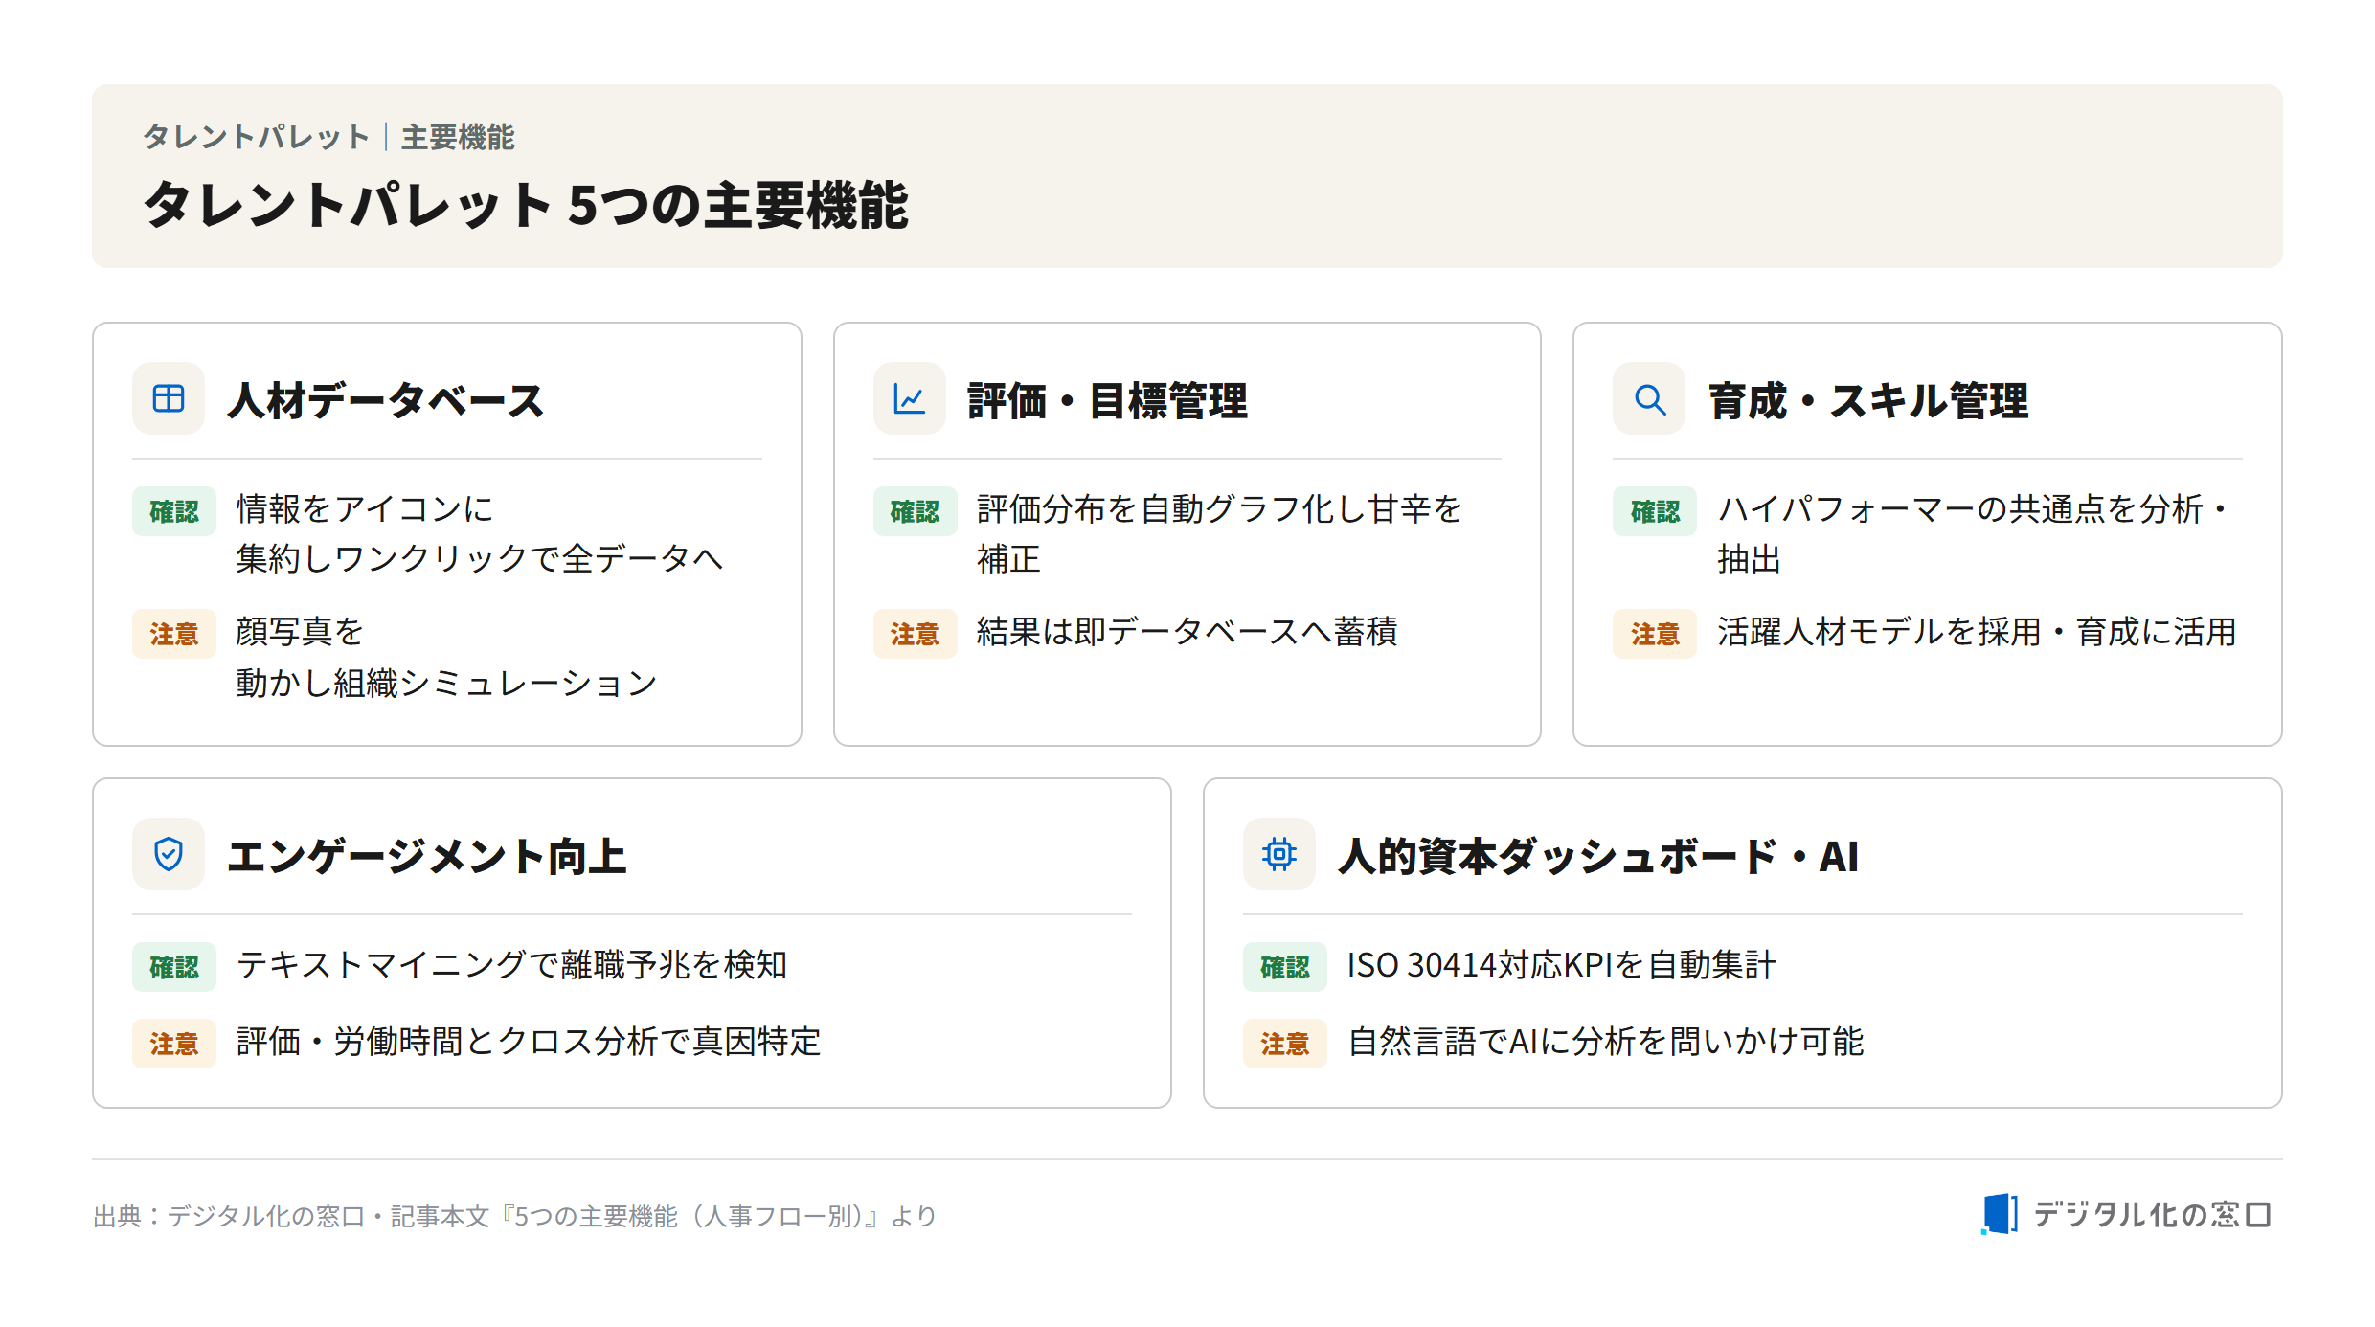
Task: Select the text 顔写真を動かし組織シミュレーション
Action: click(x=446, y=657)
